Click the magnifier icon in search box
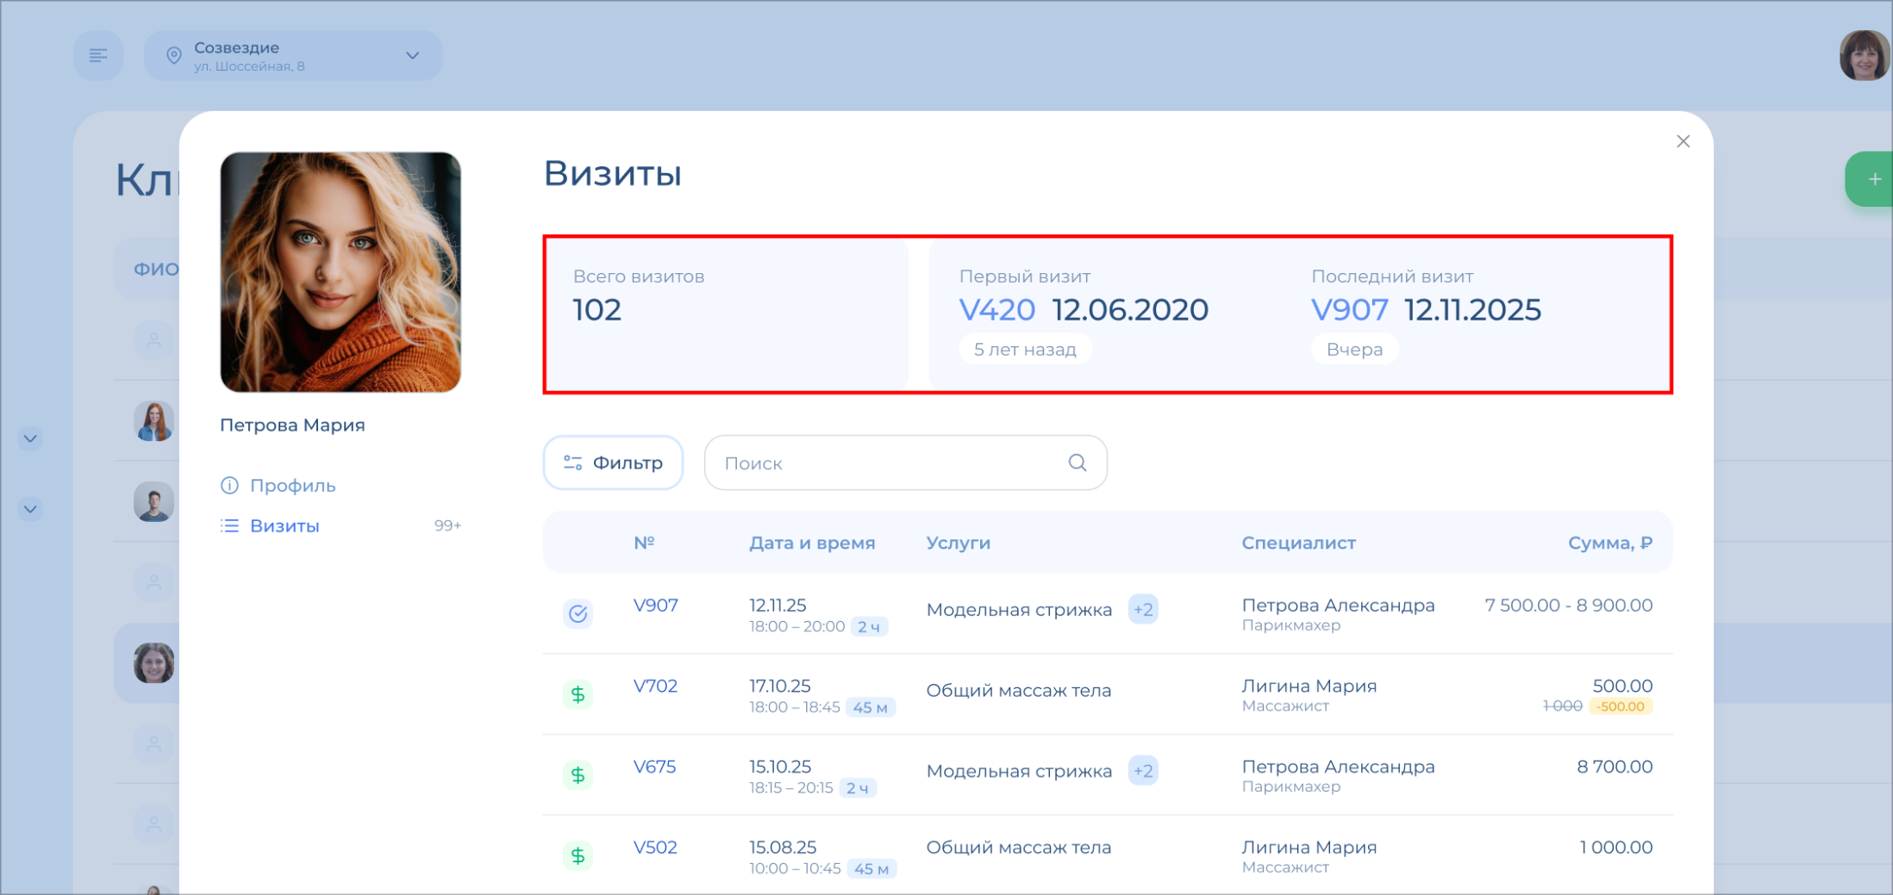Image resolution: width=1893 pixels, height=895 pixels. click(1077, 463)
